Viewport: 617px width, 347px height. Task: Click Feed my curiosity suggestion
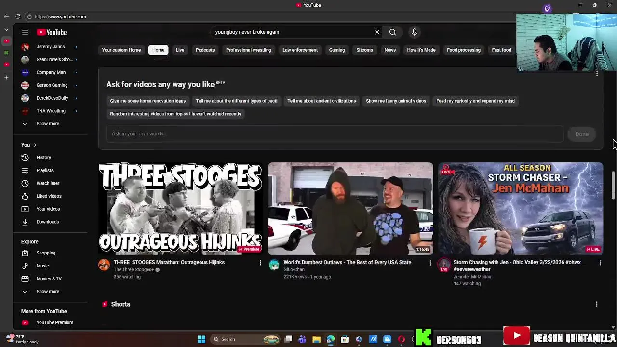point(475,101)
